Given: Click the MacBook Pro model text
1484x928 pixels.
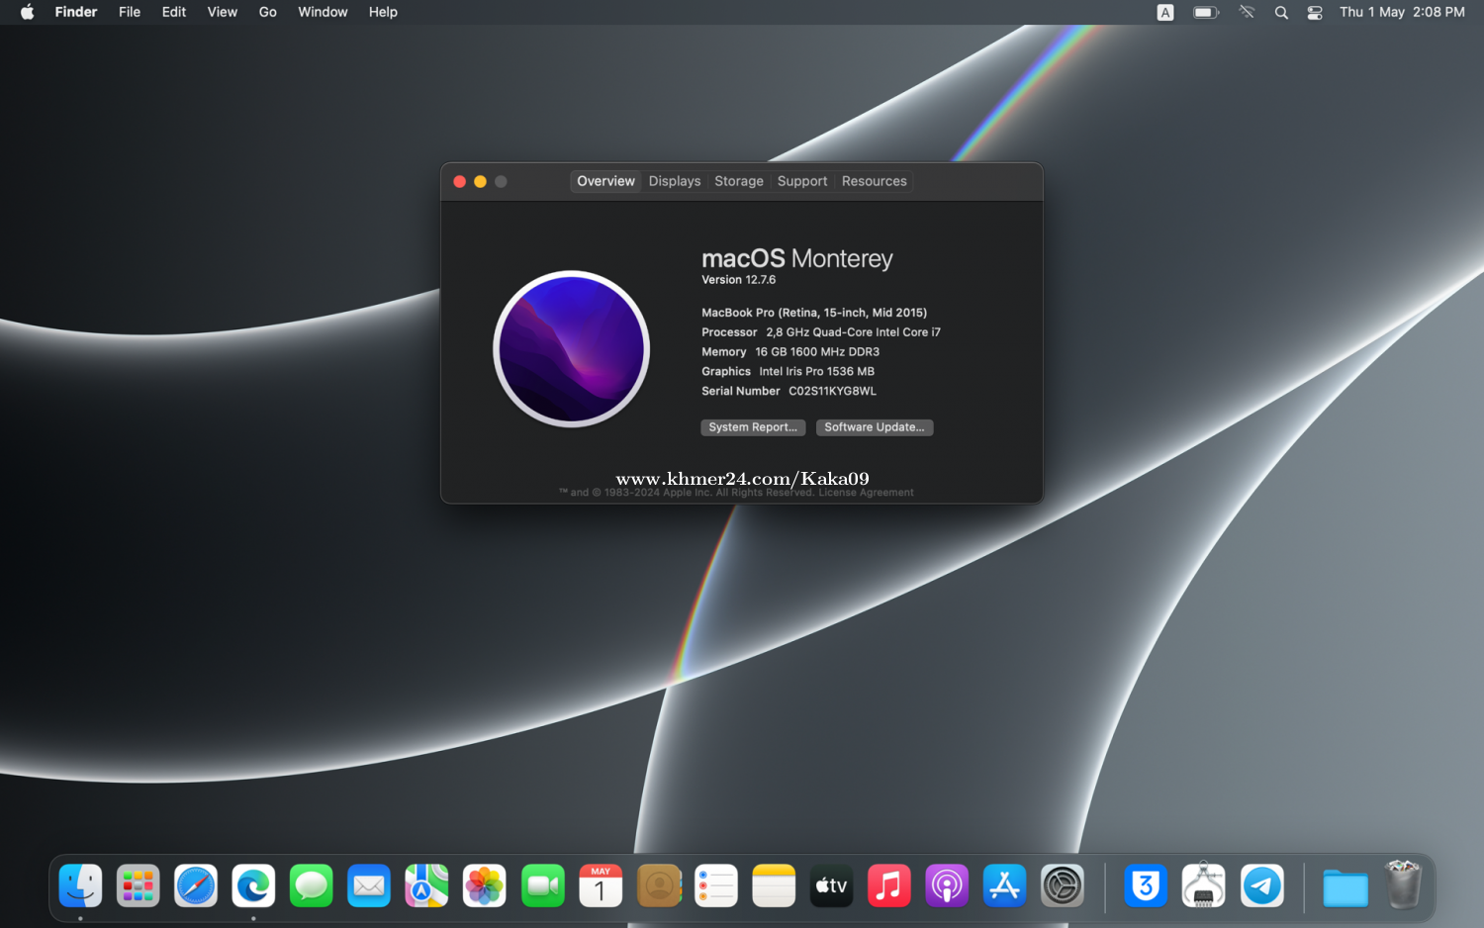Looking at the screenshot, I should [x=814, y=313].
